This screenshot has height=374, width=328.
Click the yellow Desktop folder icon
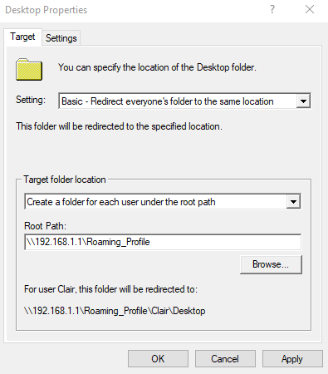click(x=29, y=69)
